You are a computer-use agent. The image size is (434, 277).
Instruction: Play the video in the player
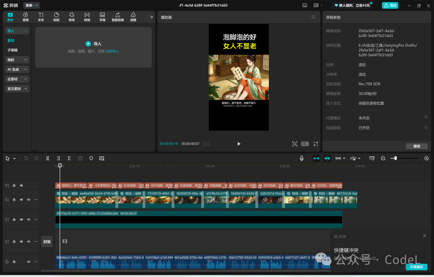[x=239, y=144]
